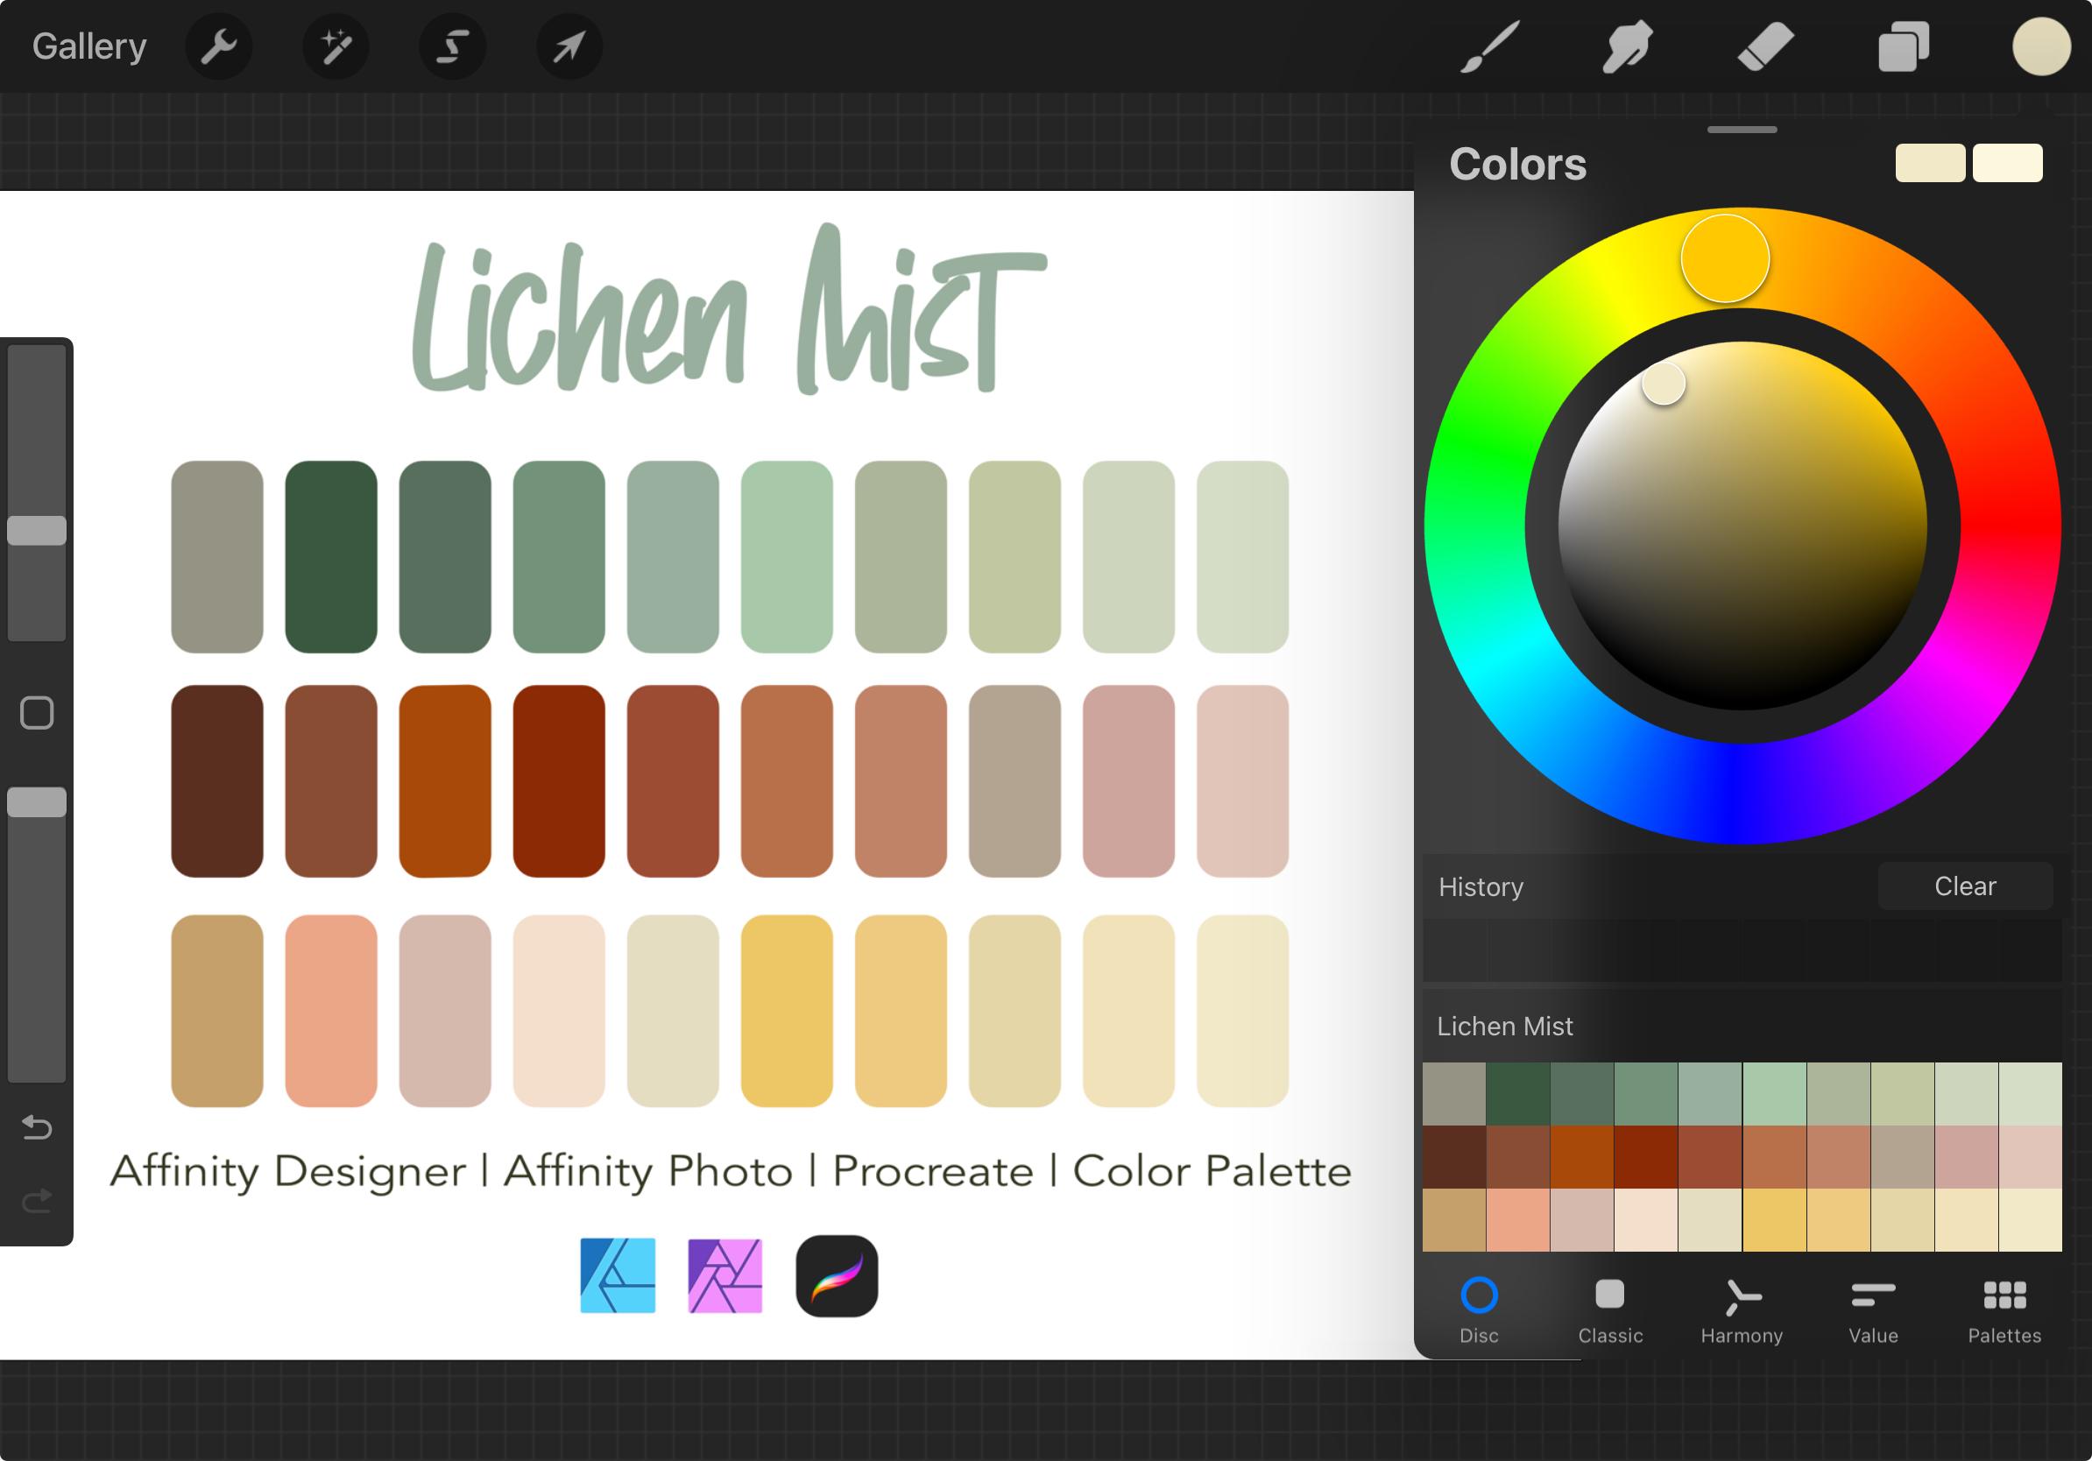Click the Procreate logo on canvas
2092x1461 pixels.
[x=837, y=1275]
